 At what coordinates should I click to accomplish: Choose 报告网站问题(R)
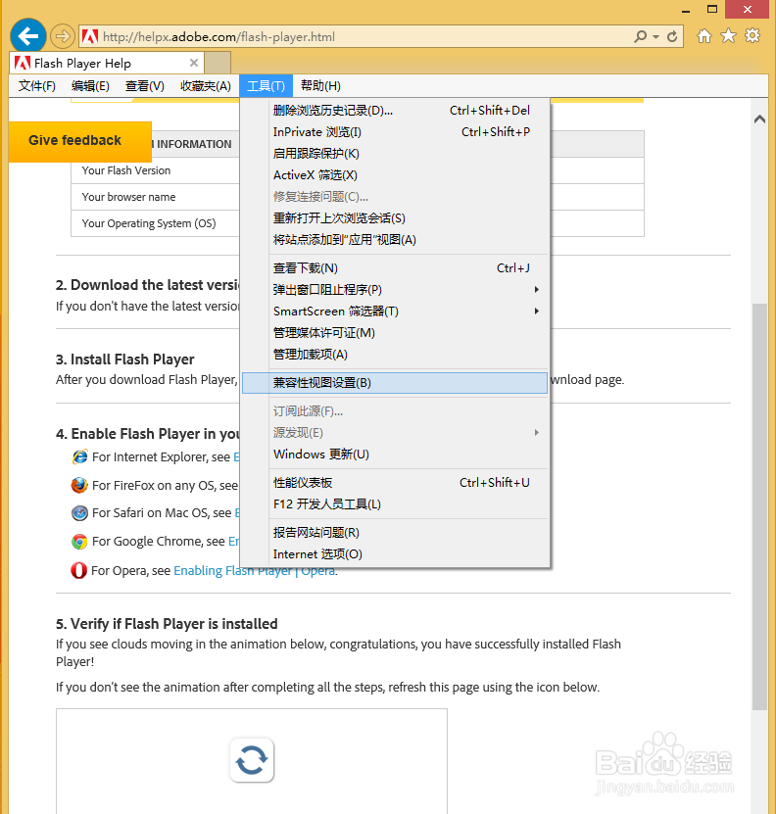click(x=396, y=533)
